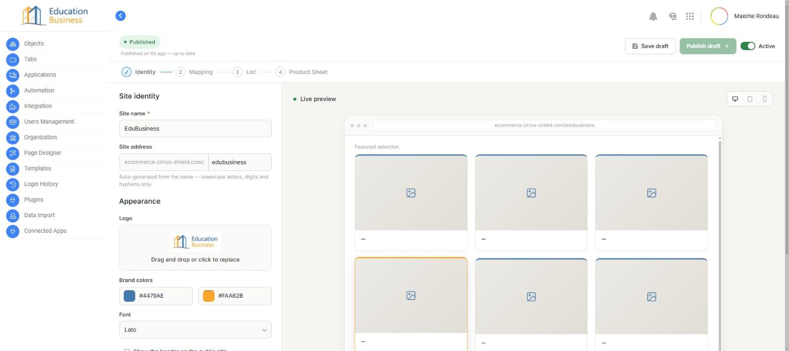
Task: Click the user avatar circle
Action: point(719,16)
